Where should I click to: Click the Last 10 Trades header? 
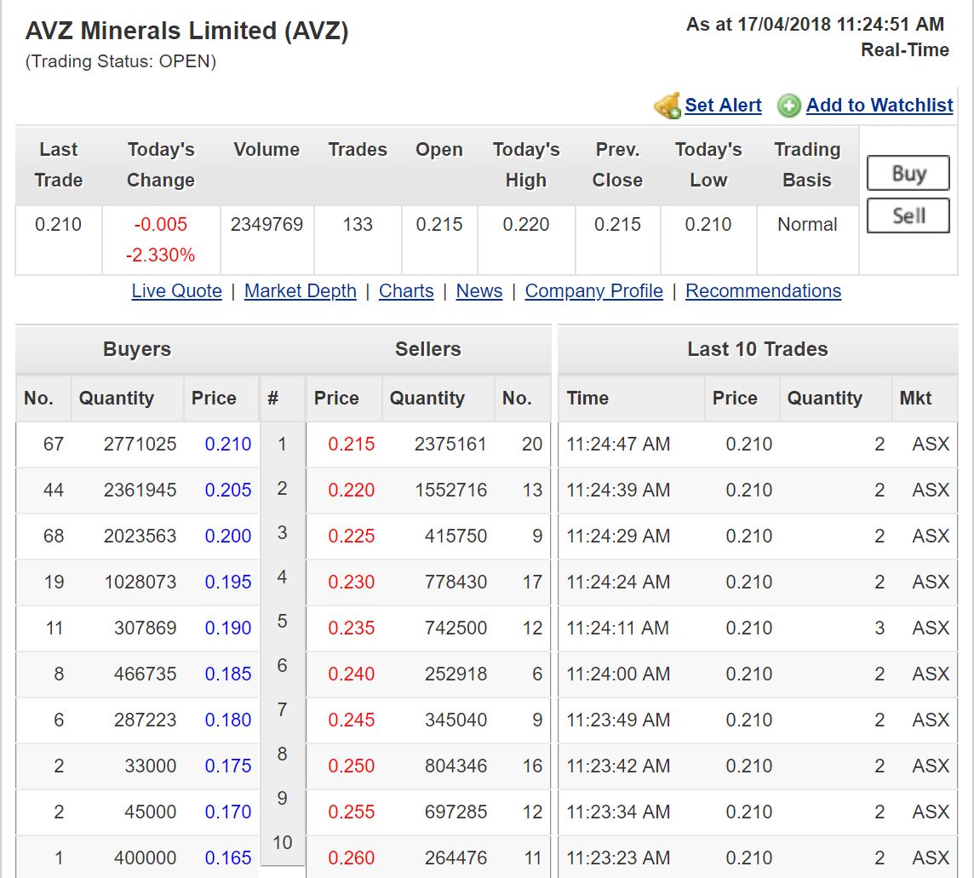pos(758,349)
